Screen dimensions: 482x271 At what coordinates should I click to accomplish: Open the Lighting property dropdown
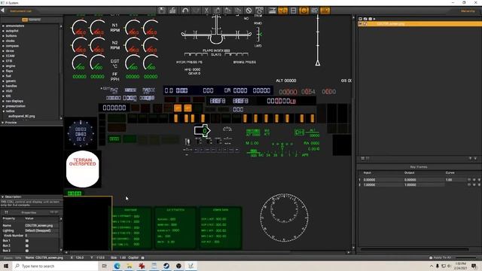pos(41,230)
